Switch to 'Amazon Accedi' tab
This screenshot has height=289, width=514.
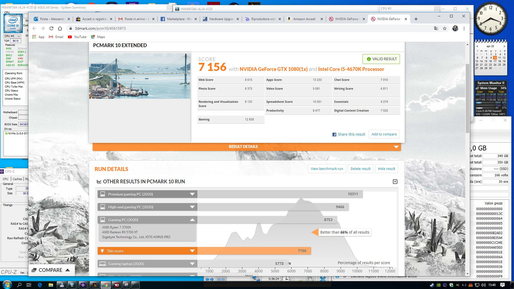coord(305,19)
